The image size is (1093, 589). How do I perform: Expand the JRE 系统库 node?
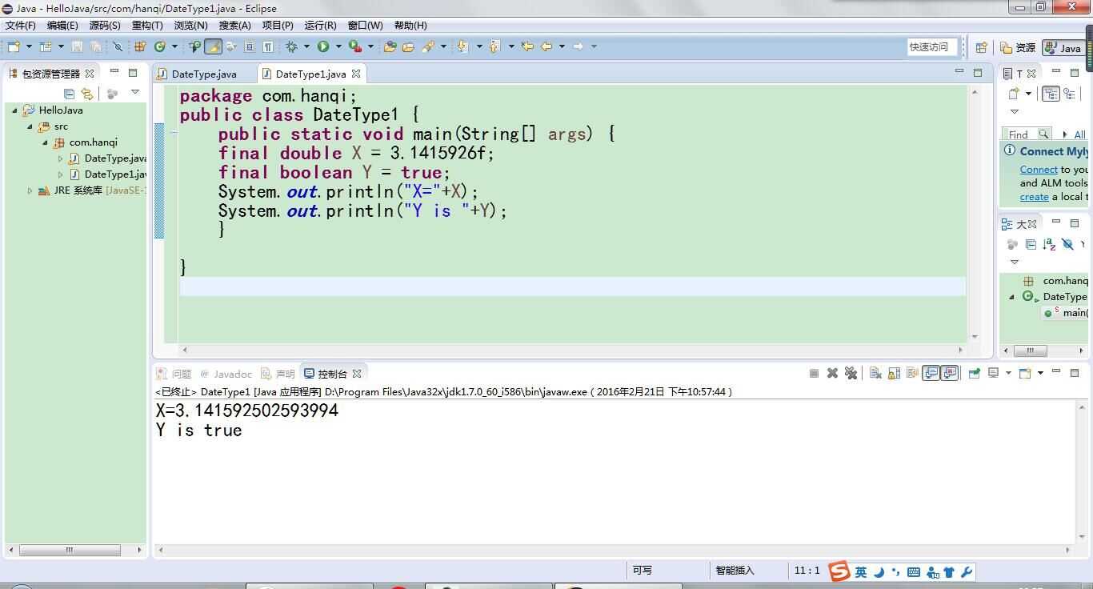click(30, 190)
